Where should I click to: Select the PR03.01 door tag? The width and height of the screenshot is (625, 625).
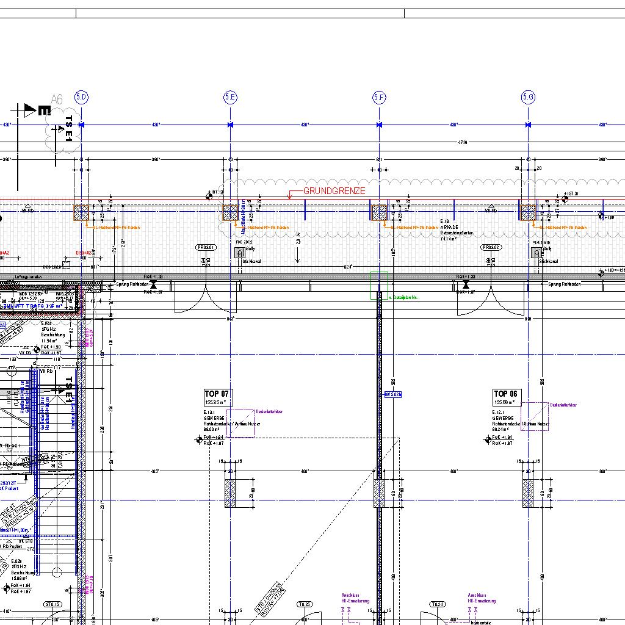pos(206,248)
